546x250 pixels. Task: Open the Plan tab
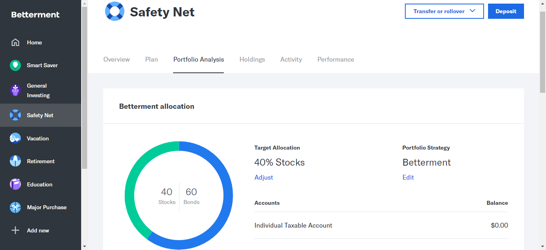point(151,59)
